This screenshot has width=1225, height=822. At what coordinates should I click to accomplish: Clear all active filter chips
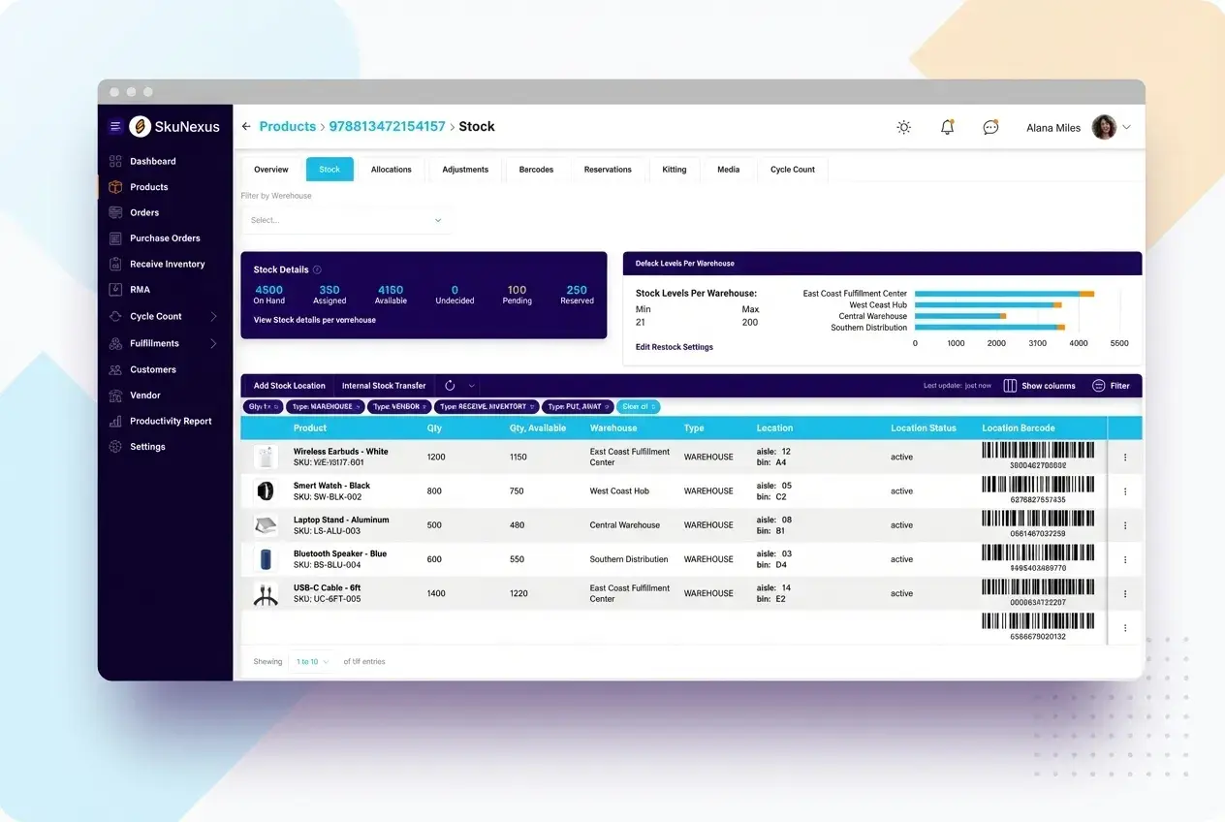(638, 406)
